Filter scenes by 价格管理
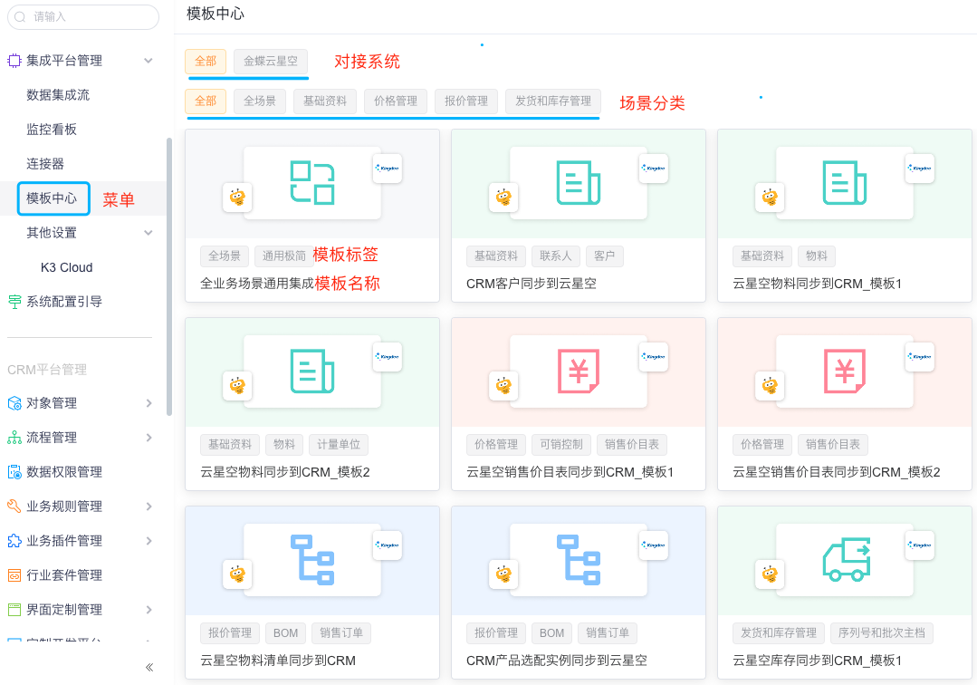977x685 pixels. pyautogui.click(x=396, y=101)
